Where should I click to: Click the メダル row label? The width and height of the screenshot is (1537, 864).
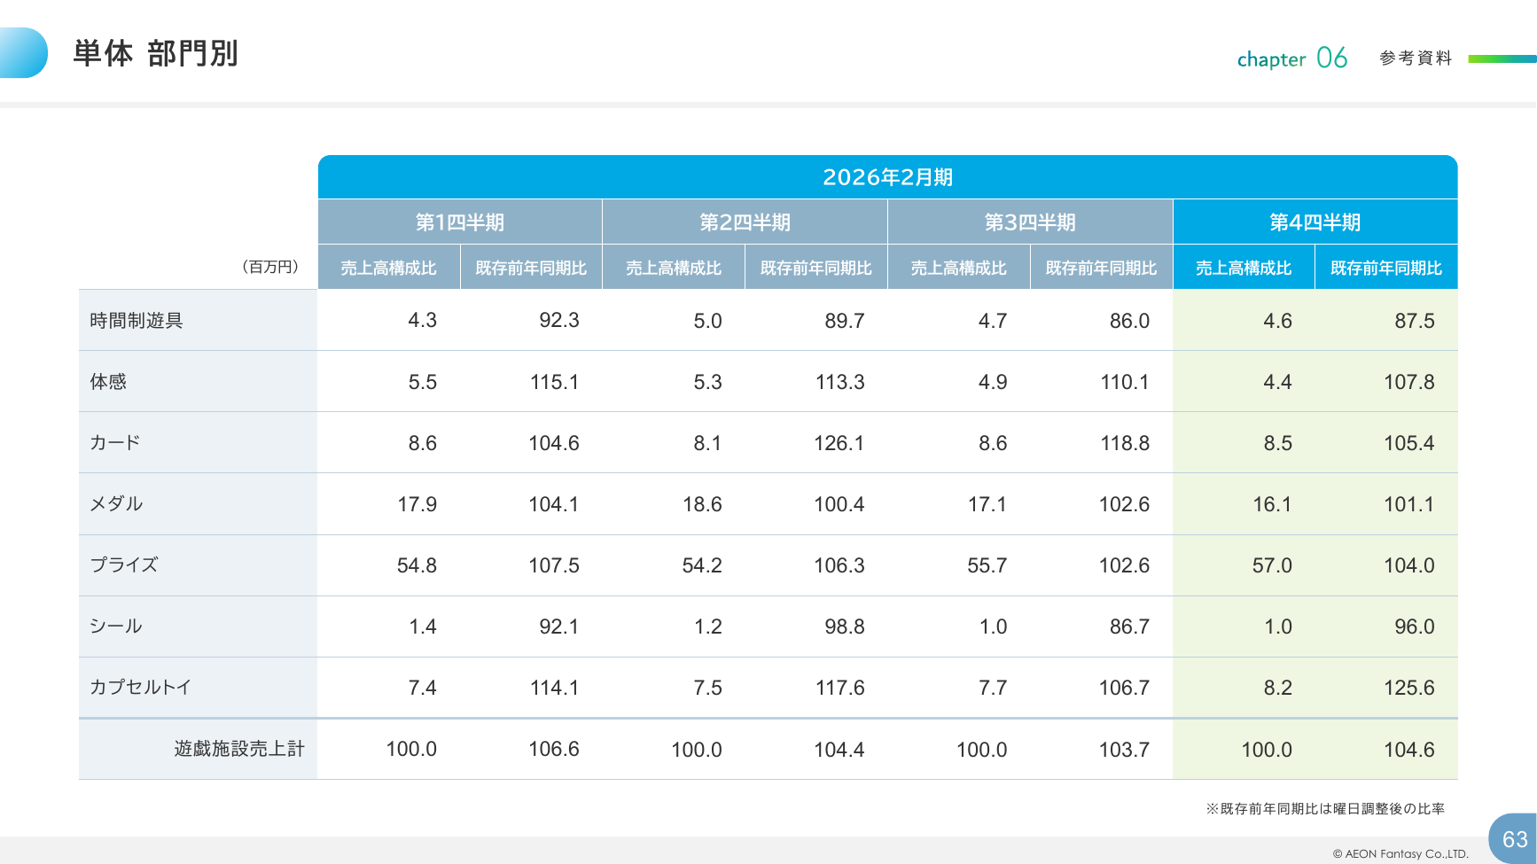(x=116, y=503)
